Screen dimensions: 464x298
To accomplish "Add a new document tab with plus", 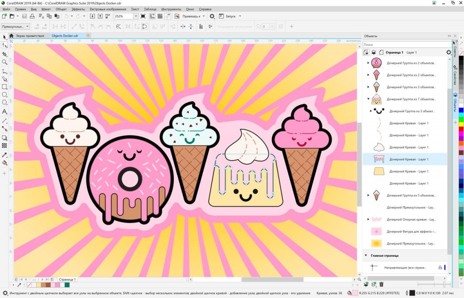I will pos(88,35).
